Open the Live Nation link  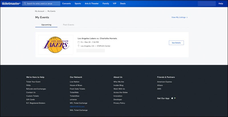click(75, 82)
